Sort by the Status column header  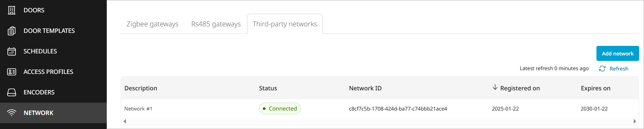tap(268, 88)
